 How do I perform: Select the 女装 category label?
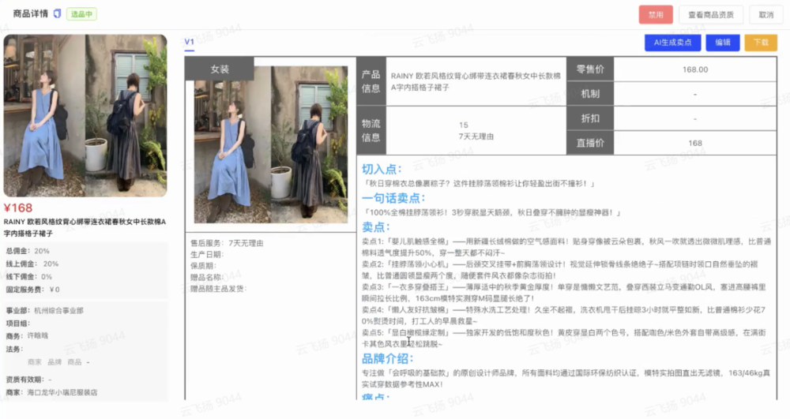[x=220, y=69]
